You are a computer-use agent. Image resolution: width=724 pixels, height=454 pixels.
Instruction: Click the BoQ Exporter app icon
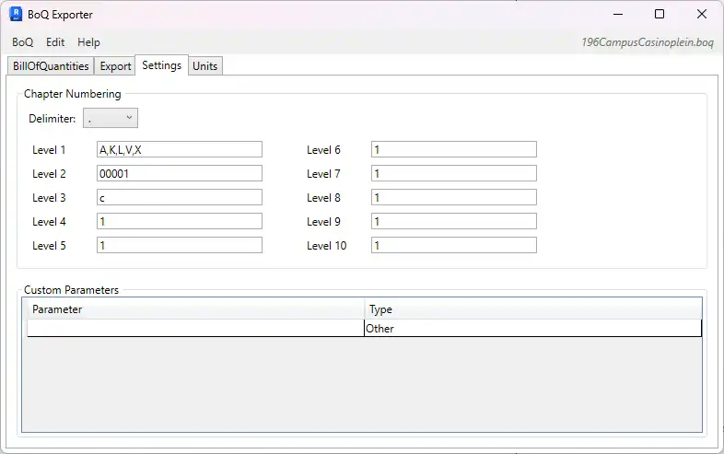pyautogui.click(x=16, y=15)
